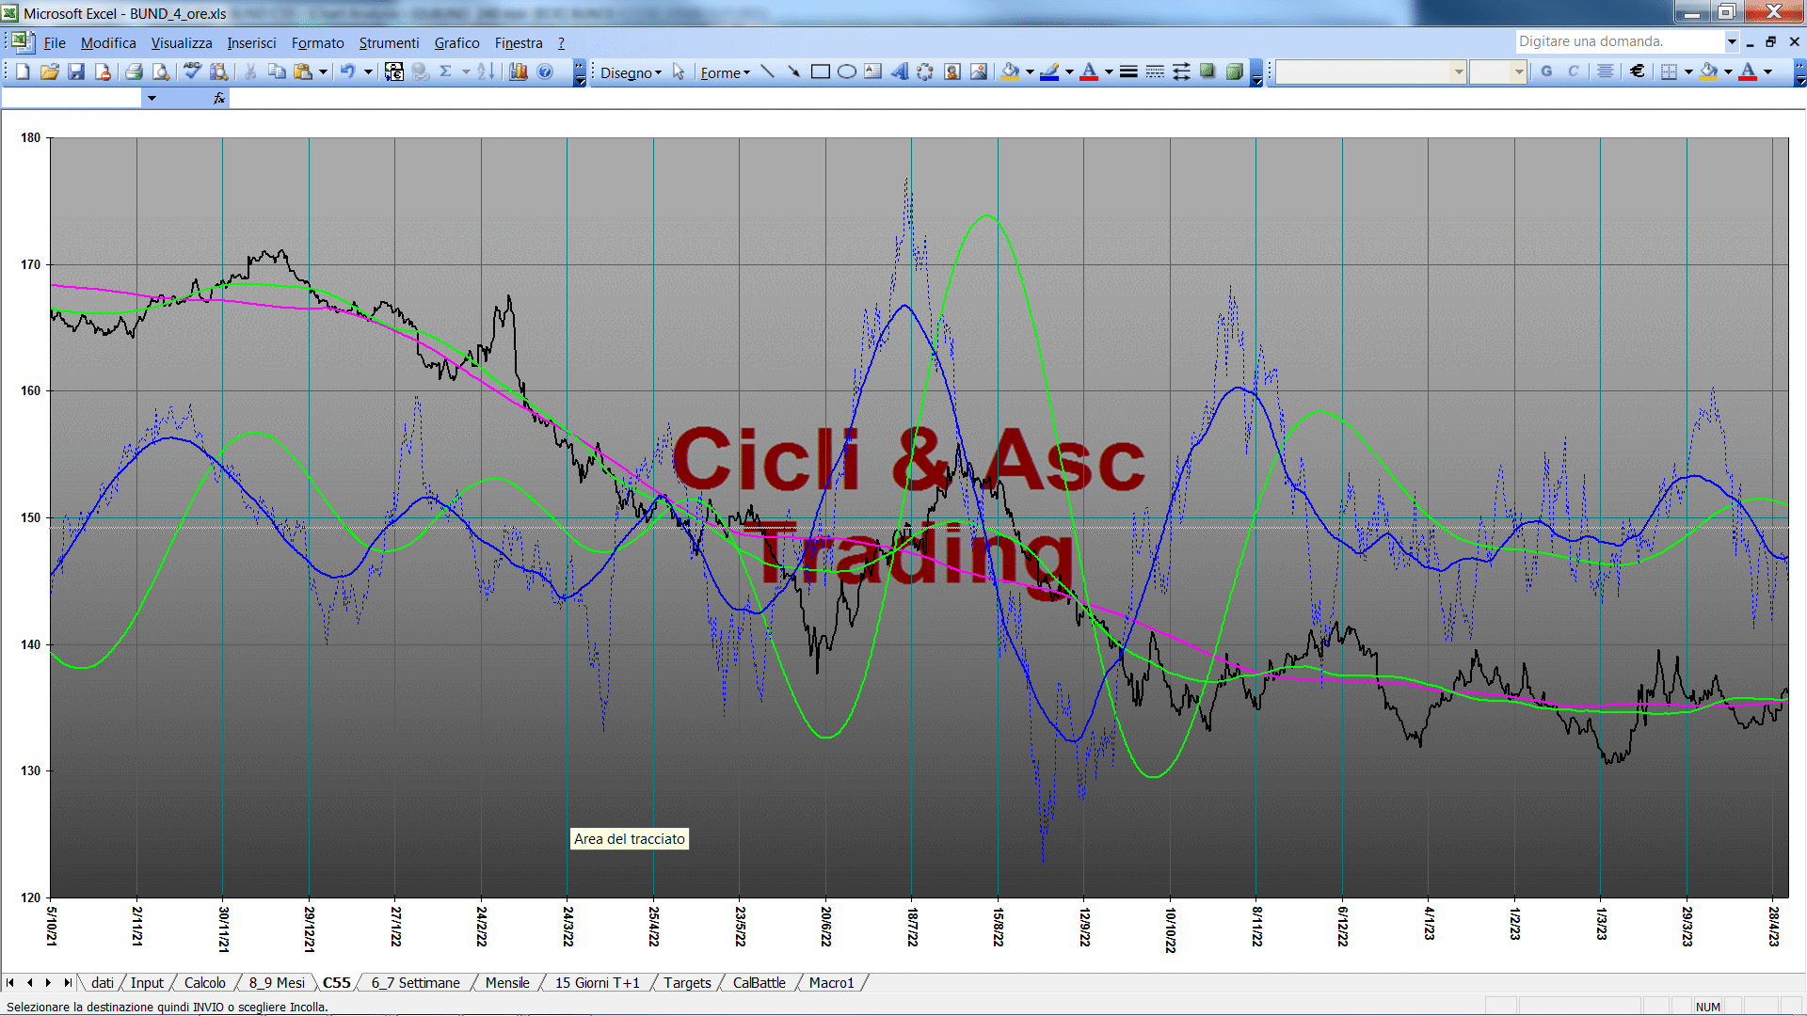Toggle bold (G) formatting

point(1546,71)
